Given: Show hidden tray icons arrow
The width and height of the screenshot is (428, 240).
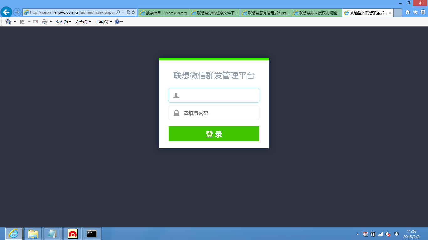Looking at the screenshot, I should point(358,234).
